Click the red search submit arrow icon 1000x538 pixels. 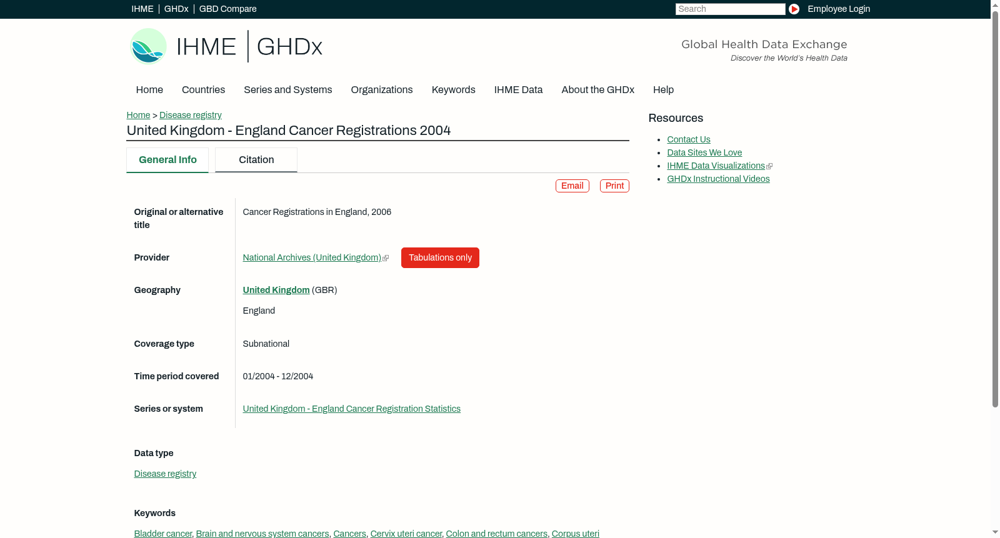click(794, 9)
